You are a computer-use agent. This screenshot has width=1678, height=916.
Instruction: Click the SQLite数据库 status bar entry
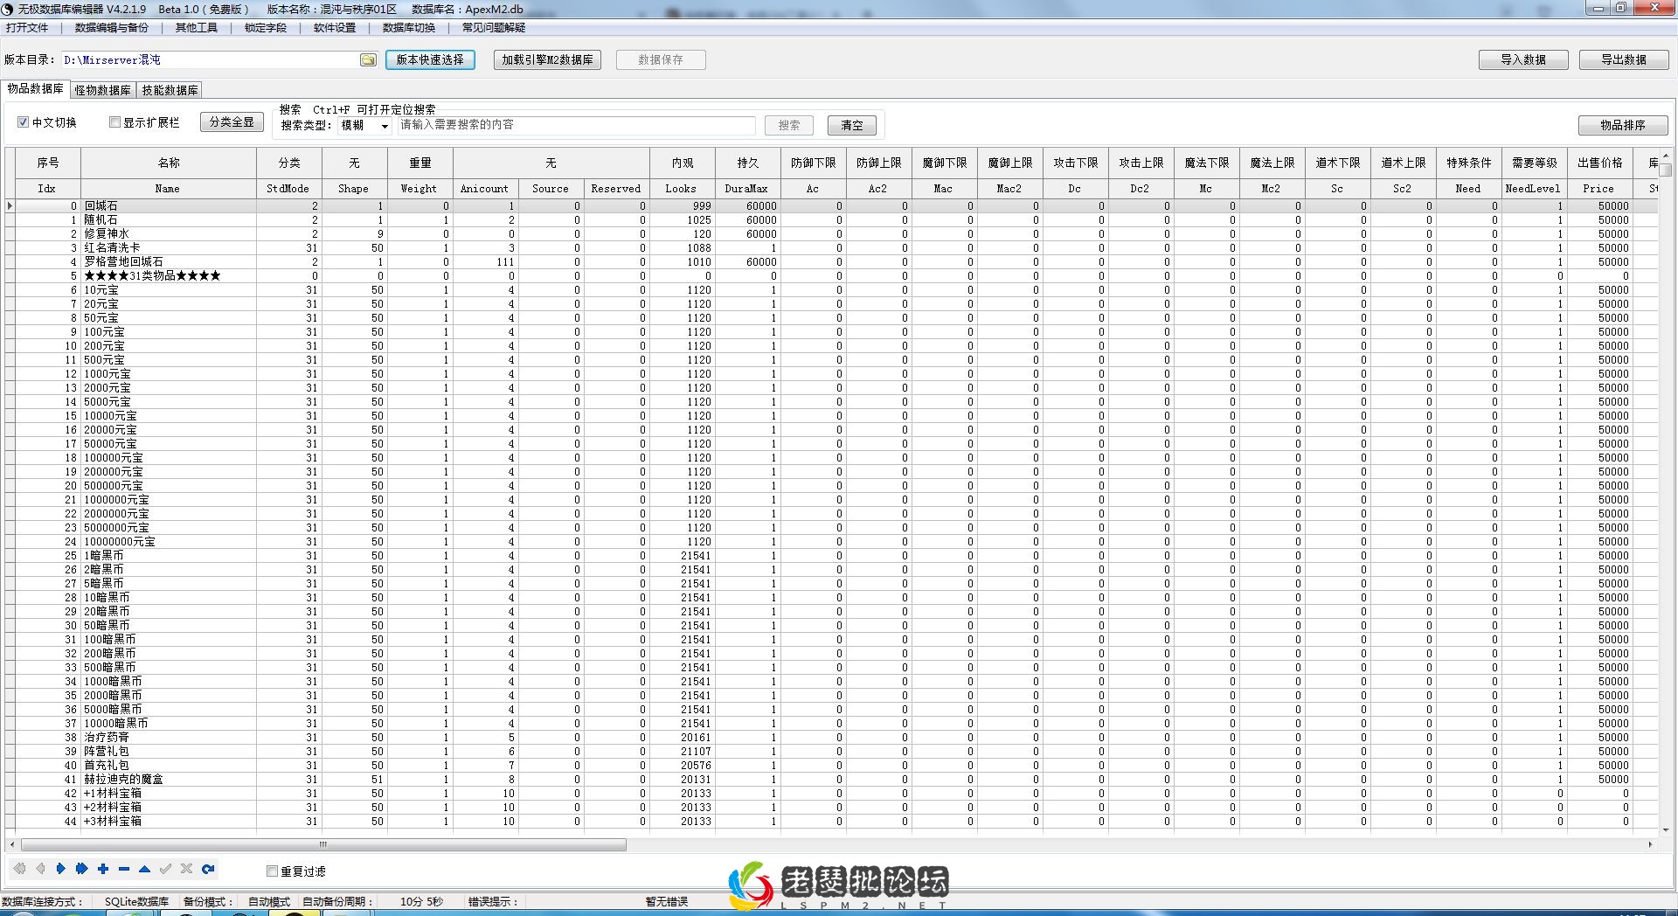[136, 902]
